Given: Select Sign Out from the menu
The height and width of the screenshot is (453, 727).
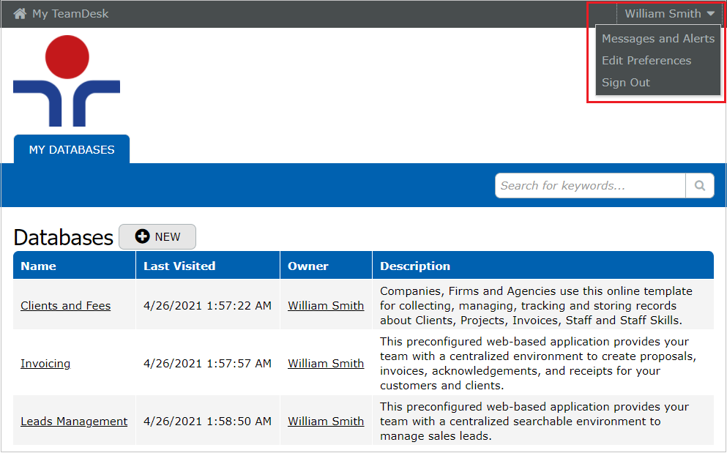Looking at the screenshot, I should (625, 83).
